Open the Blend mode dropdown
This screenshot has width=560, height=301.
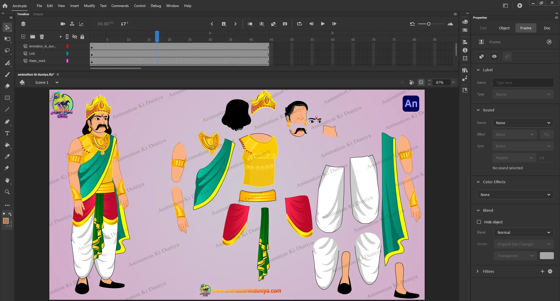tap(523, 232)
